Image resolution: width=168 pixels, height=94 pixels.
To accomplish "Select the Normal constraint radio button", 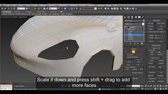I will 156,54.
